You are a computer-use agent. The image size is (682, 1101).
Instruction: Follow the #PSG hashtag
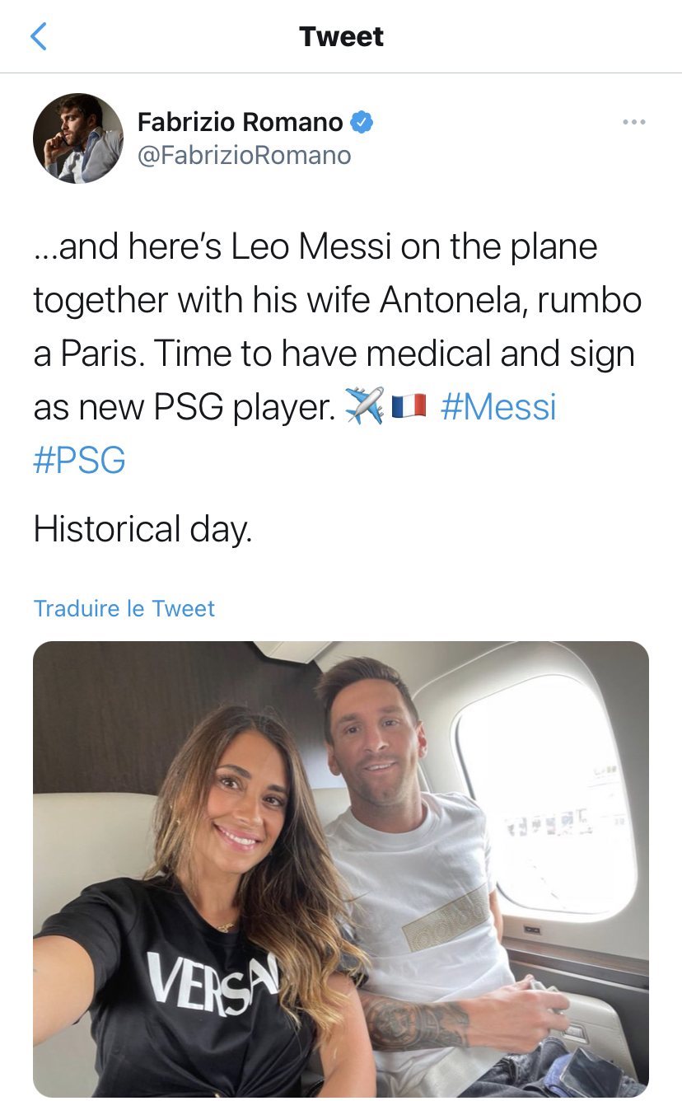click(x=80, y=461)
